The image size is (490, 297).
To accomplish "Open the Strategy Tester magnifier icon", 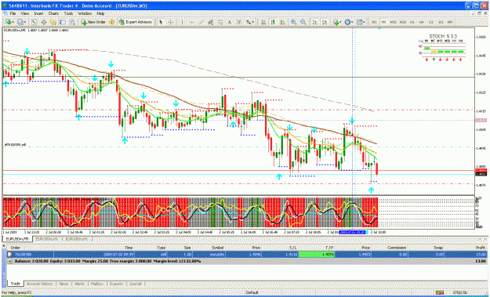I will click(72, 22).
